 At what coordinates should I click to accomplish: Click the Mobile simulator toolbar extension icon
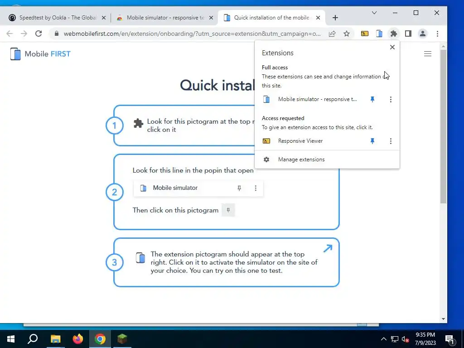pos(379,34)
